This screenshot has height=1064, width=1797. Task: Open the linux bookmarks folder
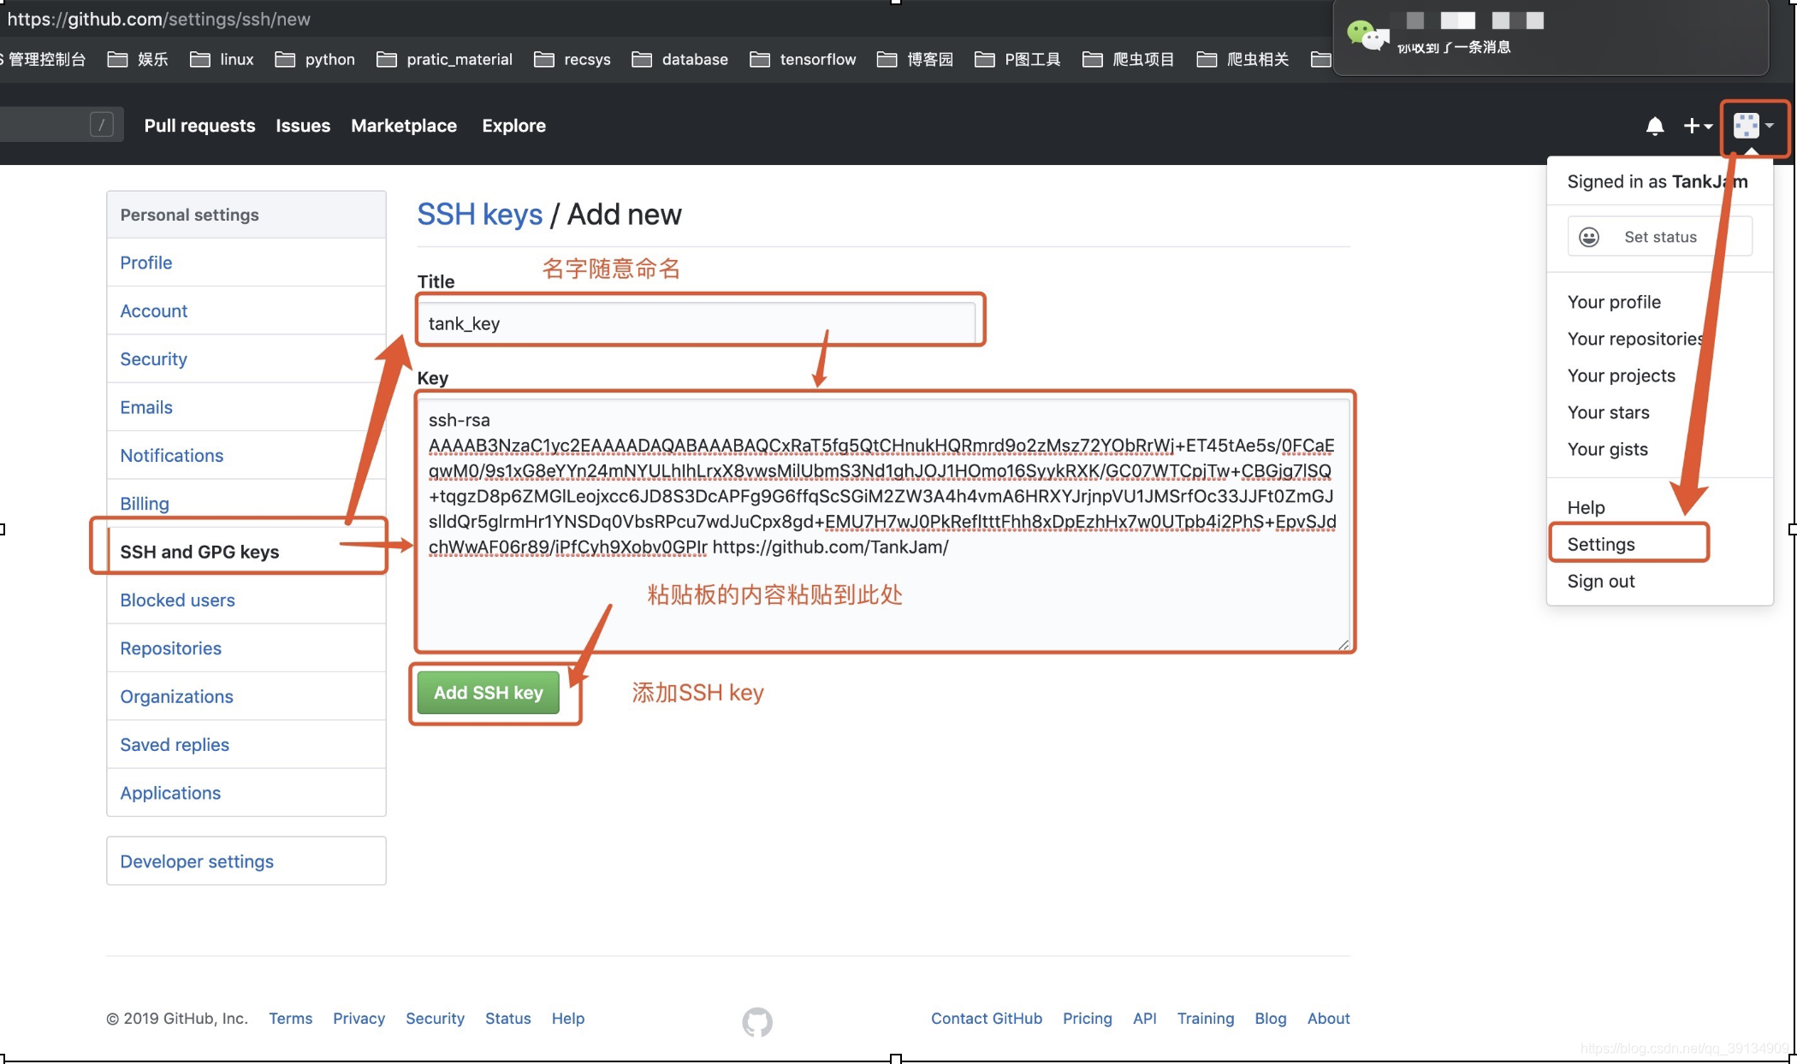(222, 59)
